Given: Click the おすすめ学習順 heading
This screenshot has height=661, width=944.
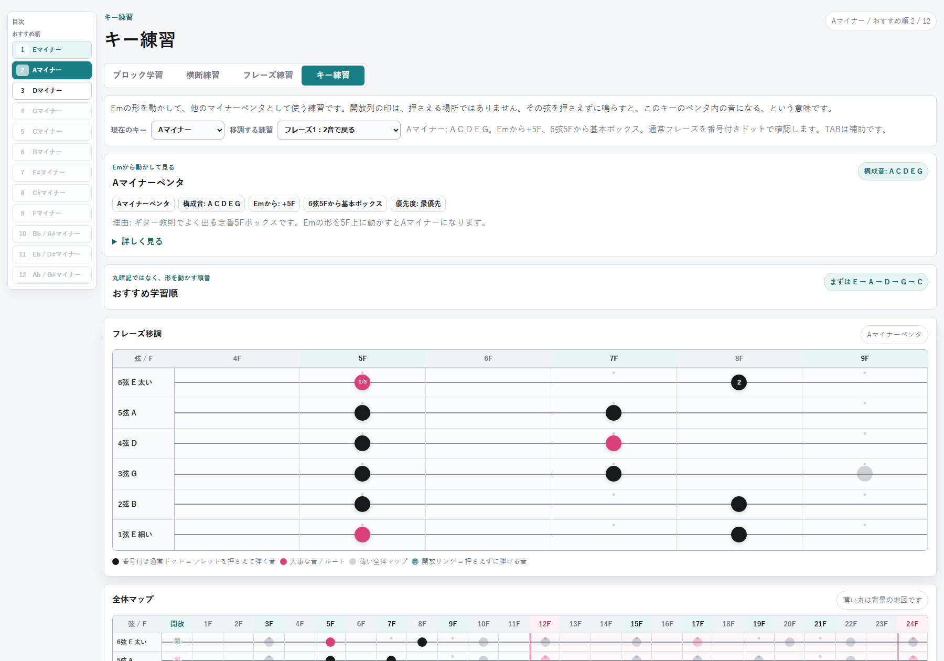Looking at the screenshot, I should coord(145,294).
